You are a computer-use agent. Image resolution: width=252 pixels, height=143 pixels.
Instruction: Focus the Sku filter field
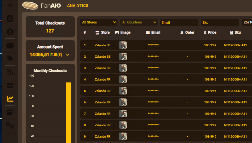point(220,23)
